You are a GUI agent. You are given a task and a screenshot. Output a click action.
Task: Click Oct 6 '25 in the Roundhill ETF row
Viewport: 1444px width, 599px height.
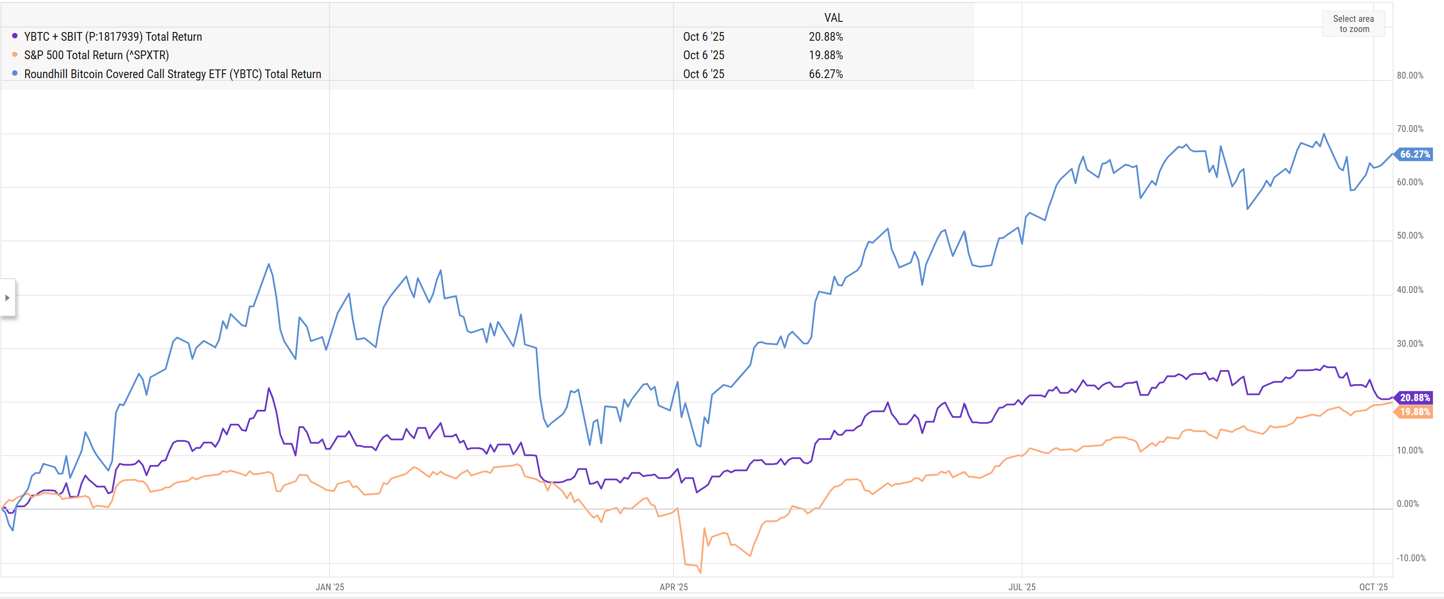pos(703,73)
